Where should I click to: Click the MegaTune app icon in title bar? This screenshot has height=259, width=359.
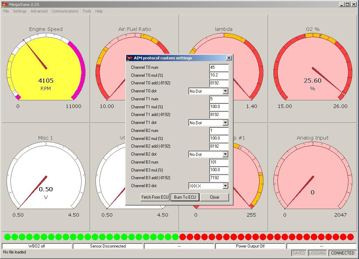5,4
